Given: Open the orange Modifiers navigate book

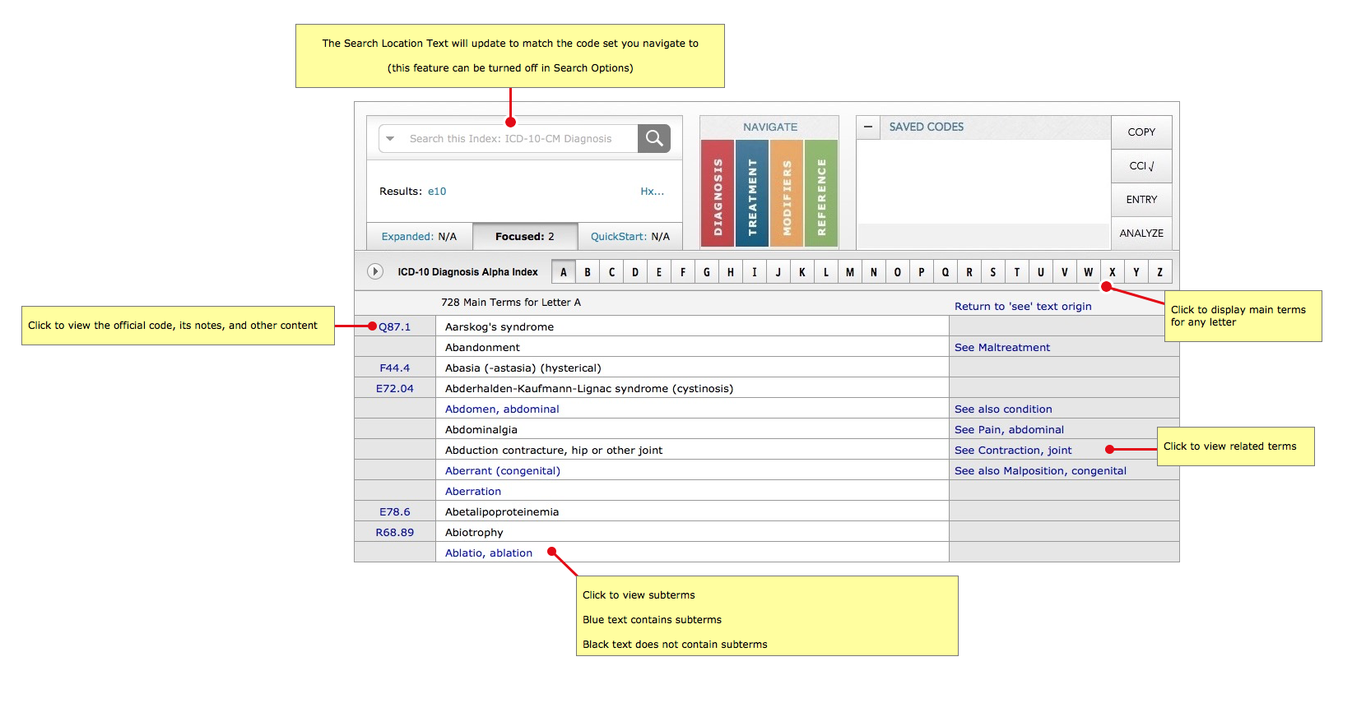Looking at the screenshot, I should coord(786,194).
